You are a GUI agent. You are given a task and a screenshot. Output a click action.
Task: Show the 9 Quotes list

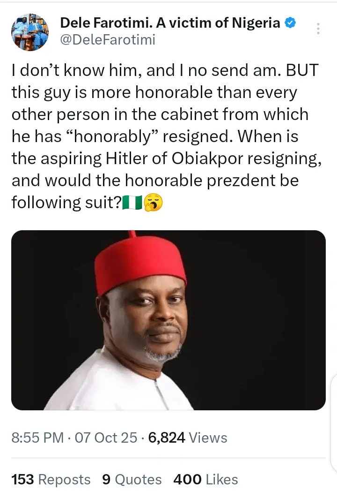coord(132,480)
